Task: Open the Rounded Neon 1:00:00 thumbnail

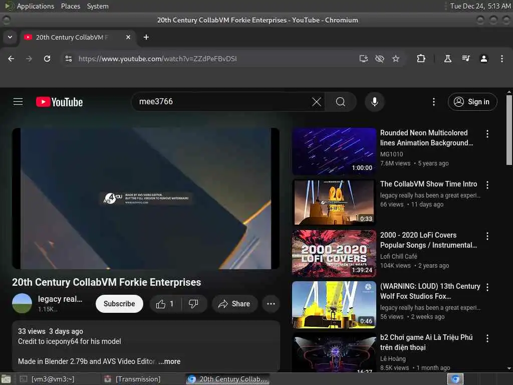Action: [334, 151]
